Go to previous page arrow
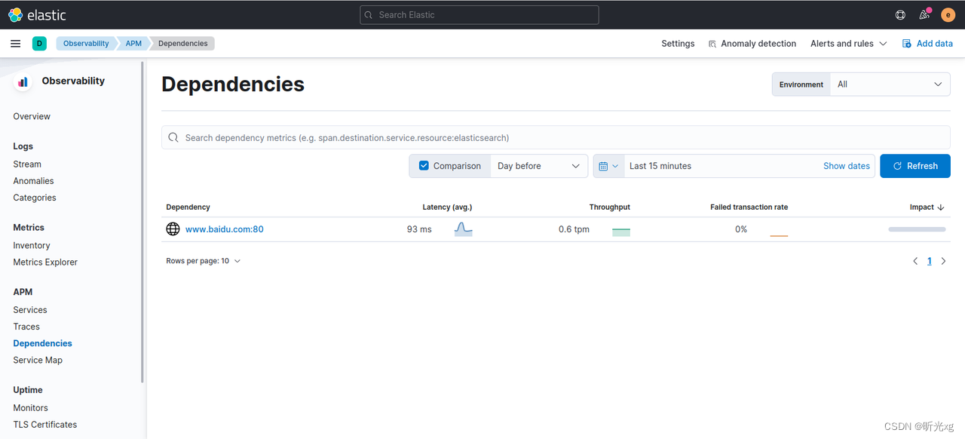 click(915, 261)
